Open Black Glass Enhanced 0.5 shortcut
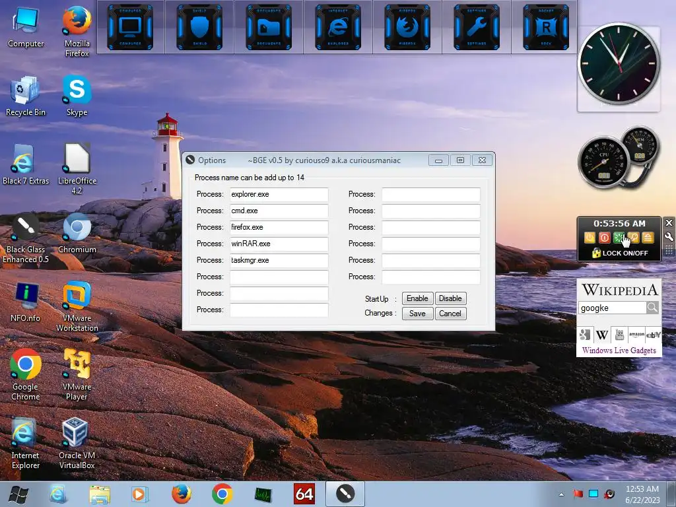 point(26,238)
